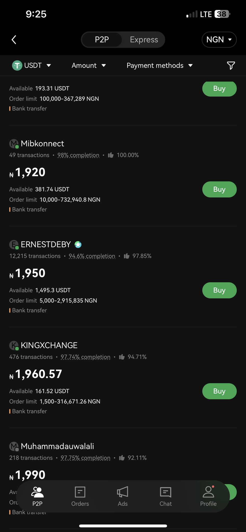Tap KINGXCHANGE avatar icon
This screenshot has height=532, width=246.
pyautogui.click(x=14, y=345)
